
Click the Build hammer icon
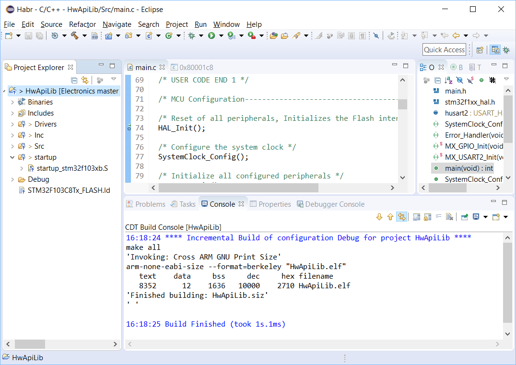click(x=74, y=35)
